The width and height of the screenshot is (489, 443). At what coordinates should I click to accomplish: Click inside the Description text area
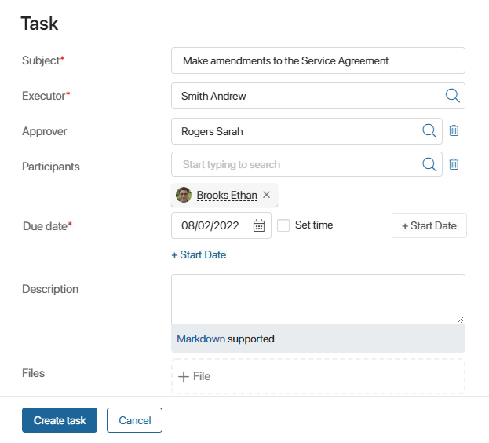[x=318, y=299]
